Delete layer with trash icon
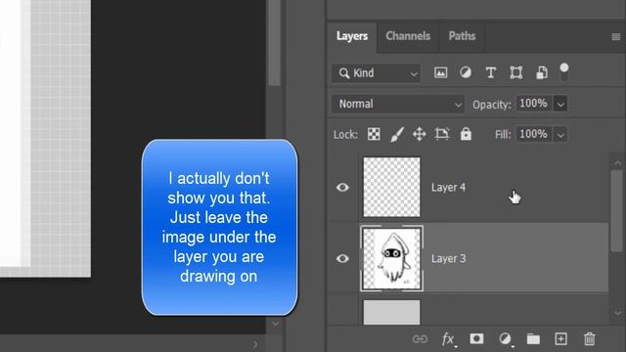 pos(589,339)
